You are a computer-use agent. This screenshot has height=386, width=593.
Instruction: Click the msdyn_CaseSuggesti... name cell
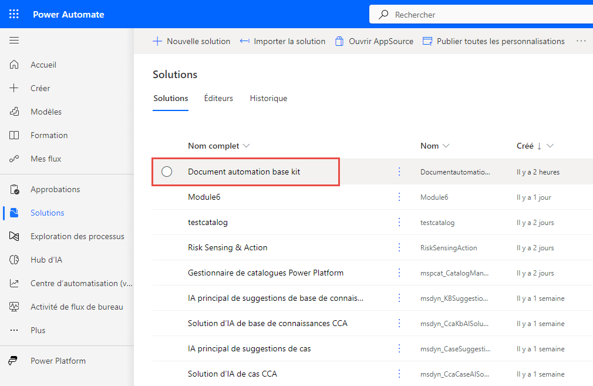point(456,349)
